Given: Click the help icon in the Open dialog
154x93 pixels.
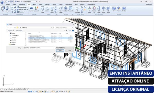Looking at the screenshot, I should [73, 31].
